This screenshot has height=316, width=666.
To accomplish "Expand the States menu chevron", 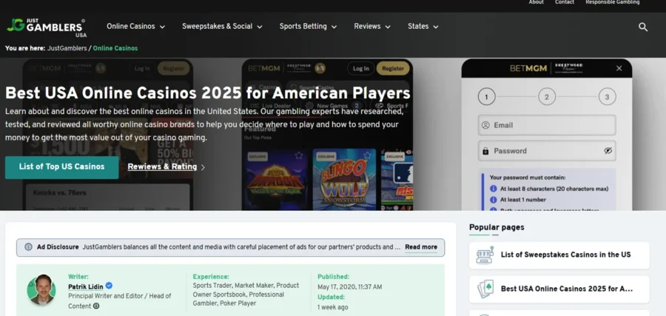I will coord(436,27).
